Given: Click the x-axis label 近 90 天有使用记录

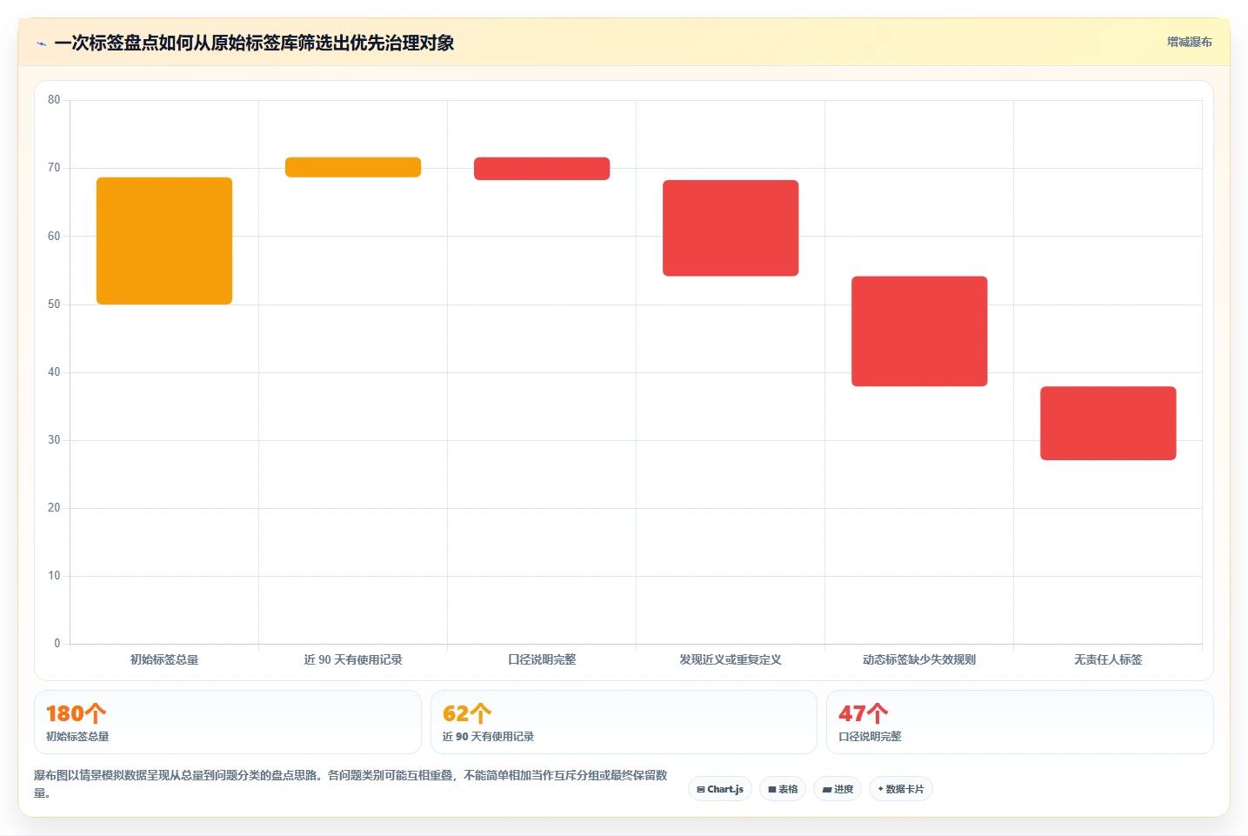Looking at the screenshot, I should pyautogui.click(x=353, y=659).
